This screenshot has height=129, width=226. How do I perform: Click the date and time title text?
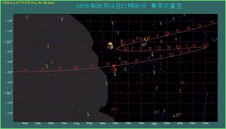pos(129,6)
